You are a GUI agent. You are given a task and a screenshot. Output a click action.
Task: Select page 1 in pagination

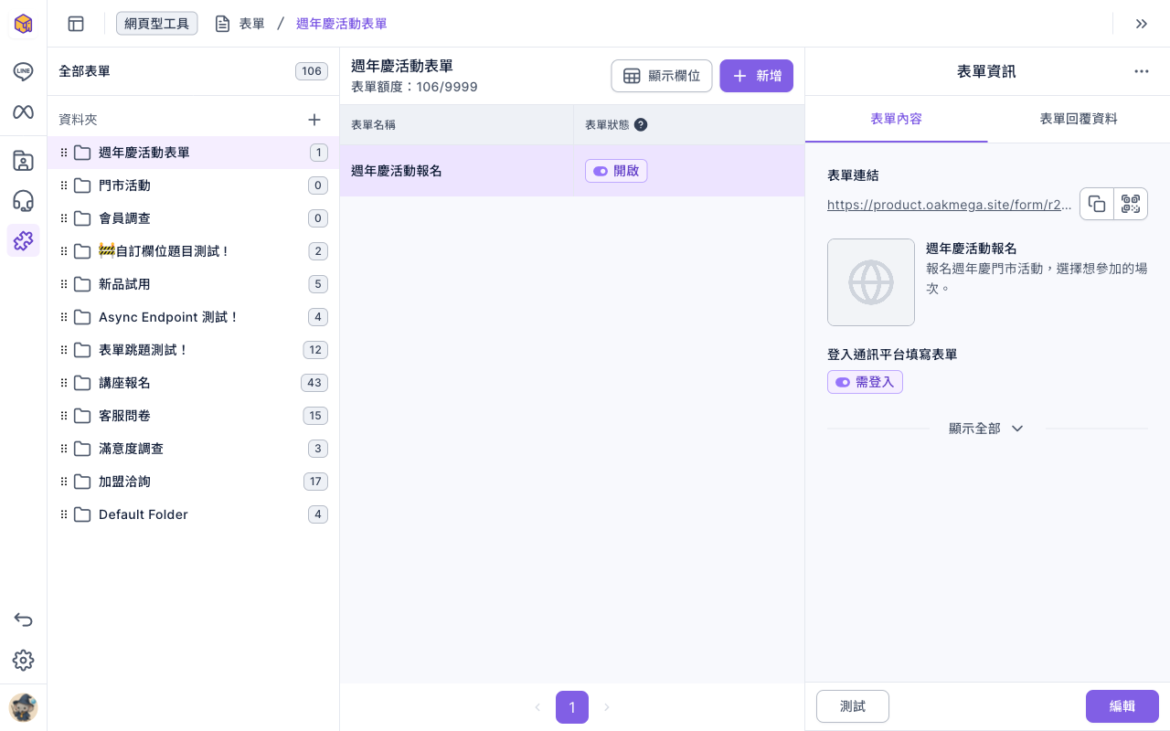572,707
